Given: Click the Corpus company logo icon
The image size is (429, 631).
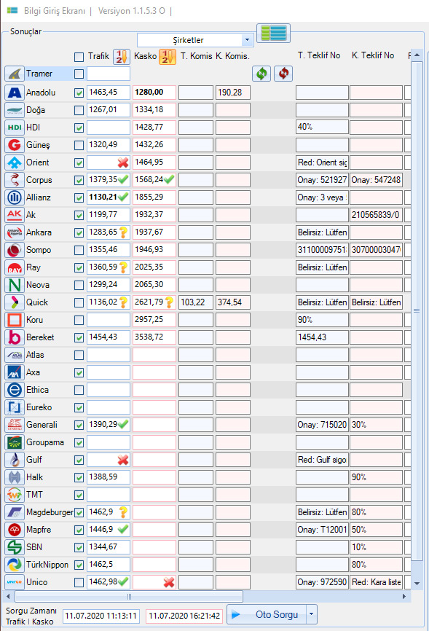Looking at the screenshot, I should [15, 180].
